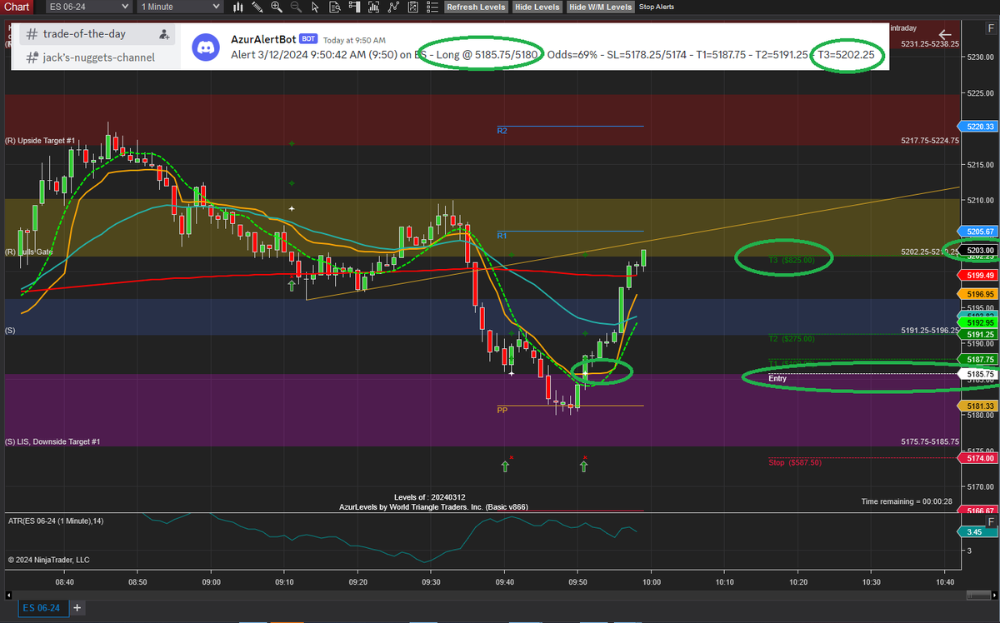
Task: Click the AzurAlertBot username
Action: (262, 39)
